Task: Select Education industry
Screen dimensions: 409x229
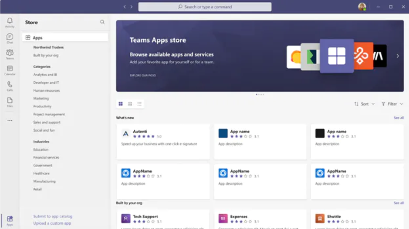Action: click(x=41, y=149)
